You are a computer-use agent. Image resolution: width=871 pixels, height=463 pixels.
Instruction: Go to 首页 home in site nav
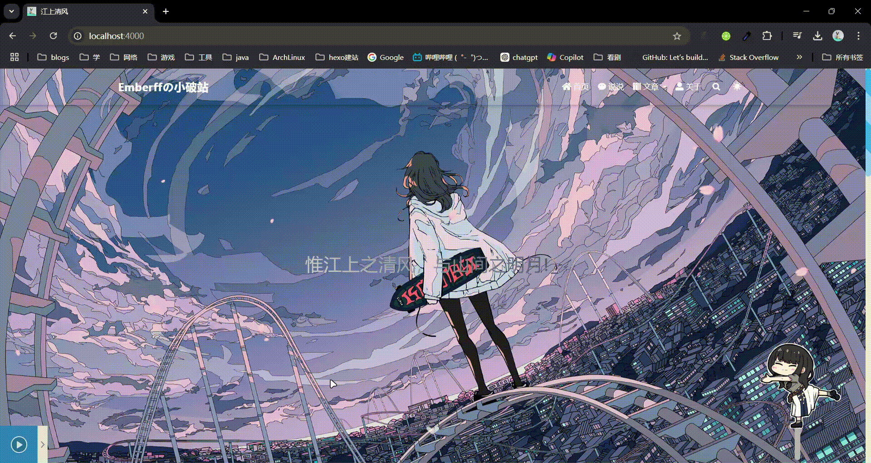coord(576,87)
